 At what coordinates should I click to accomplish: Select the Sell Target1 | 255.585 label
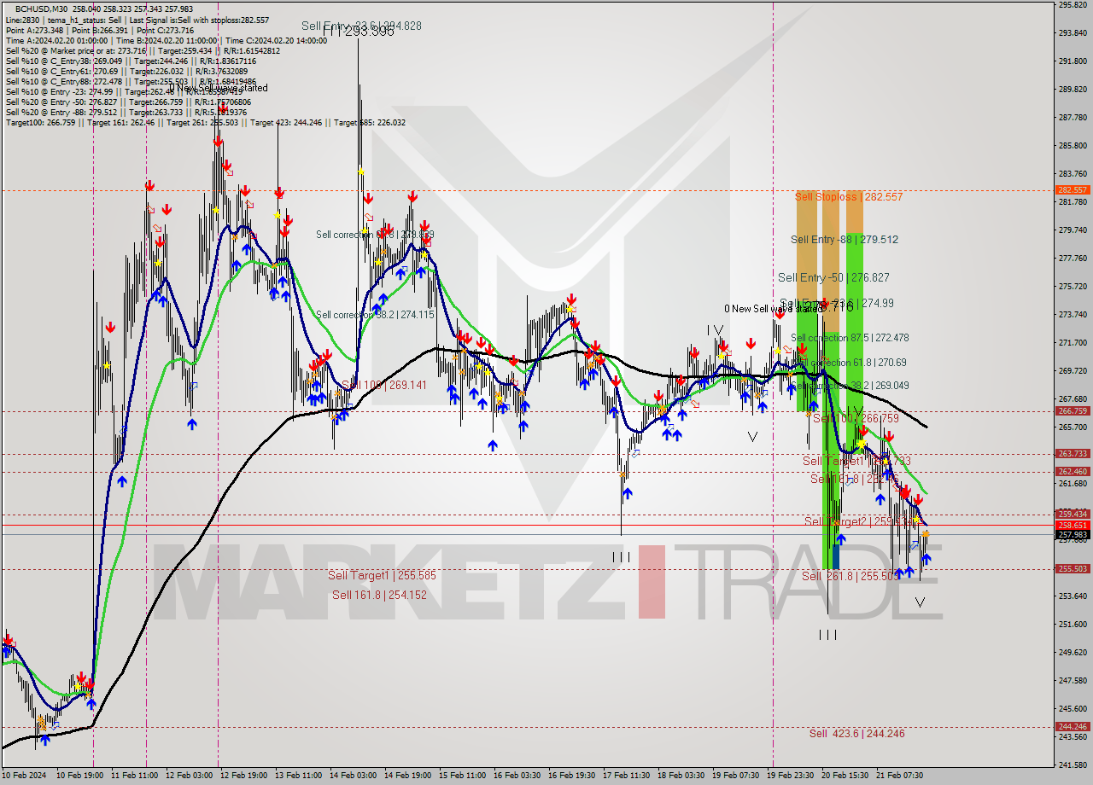pos(382,576)
